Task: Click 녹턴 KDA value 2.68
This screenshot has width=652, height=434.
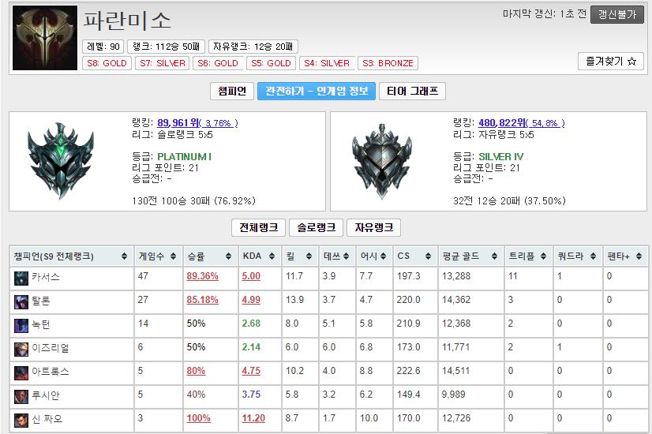Action: (251, 324)
